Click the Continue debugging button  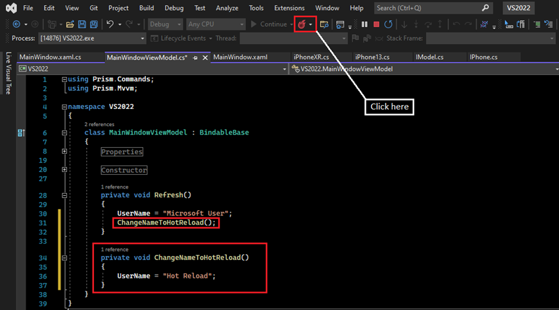click(269, 24)
